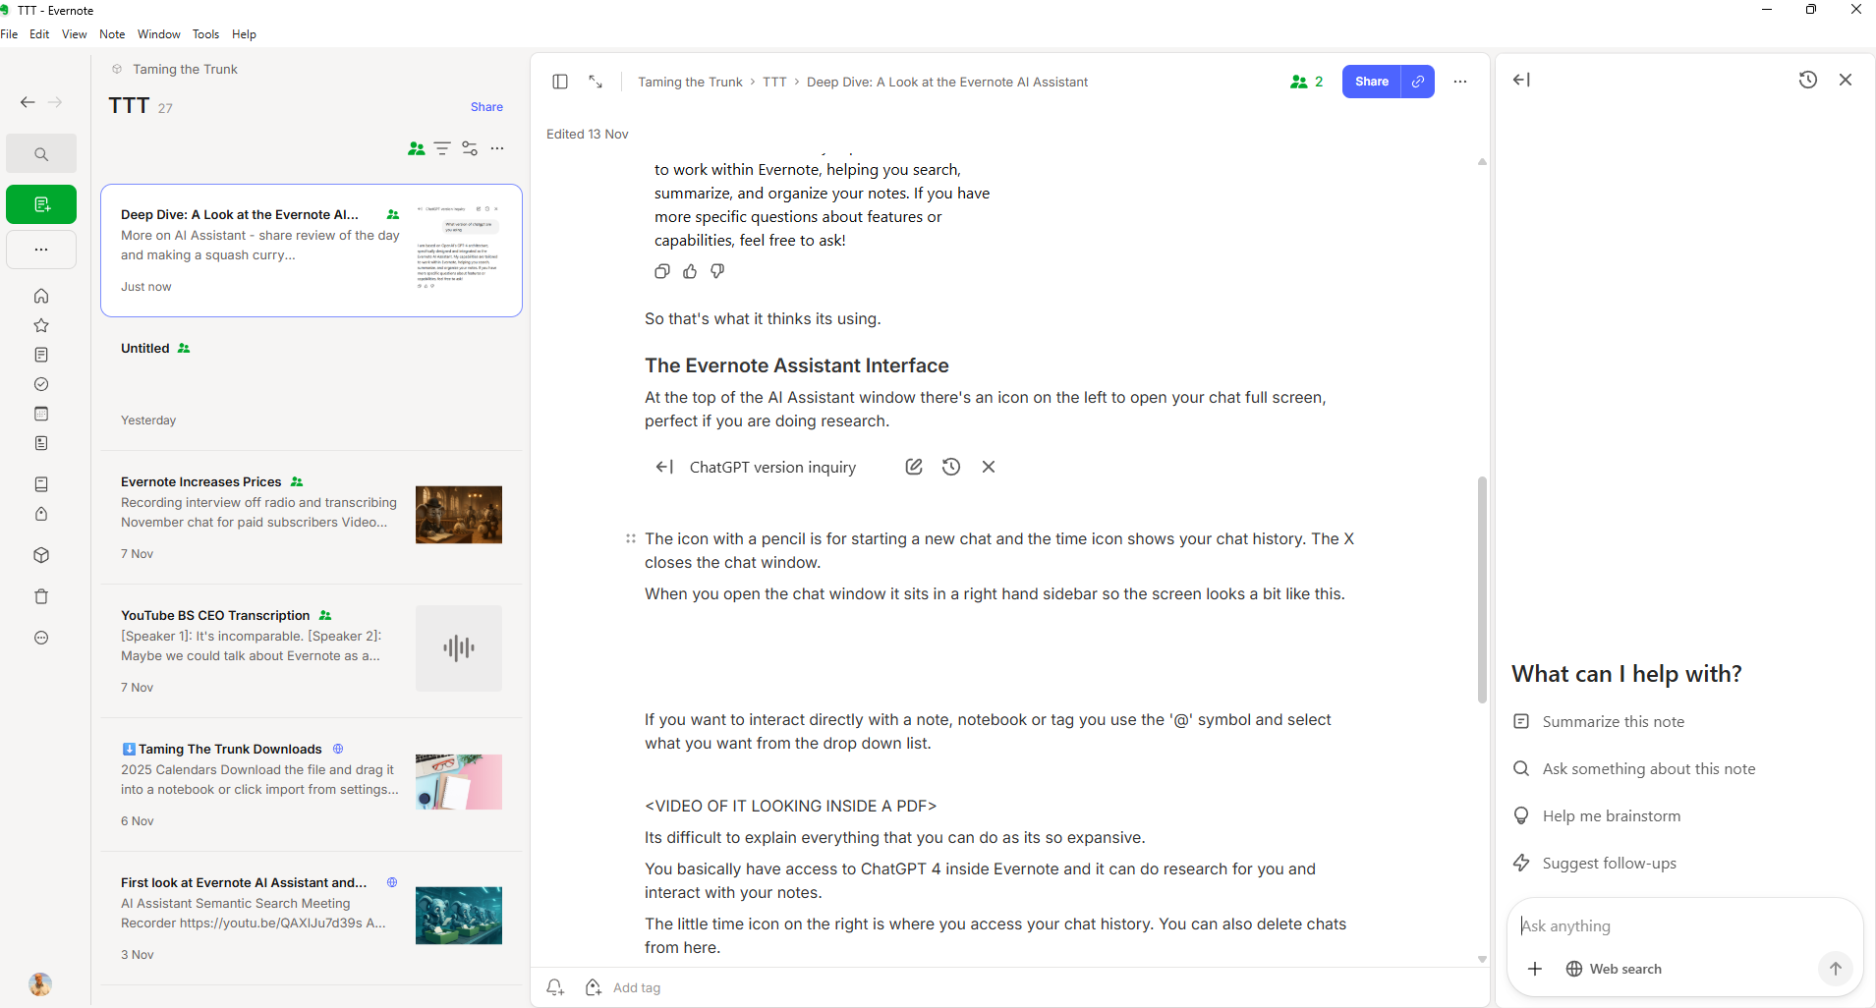Open Trash icon in sidebar
The width and height of the screenshot is (1876, 1008).
point(41,596)
